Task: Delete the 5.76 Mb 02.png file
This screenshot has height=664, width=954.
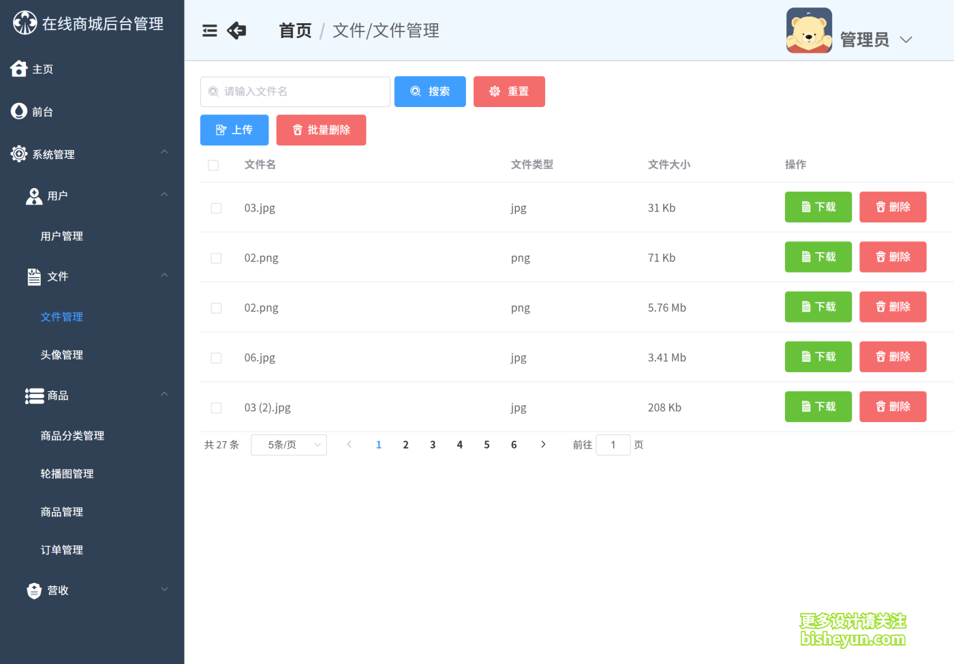Action: tap(893, 307)
